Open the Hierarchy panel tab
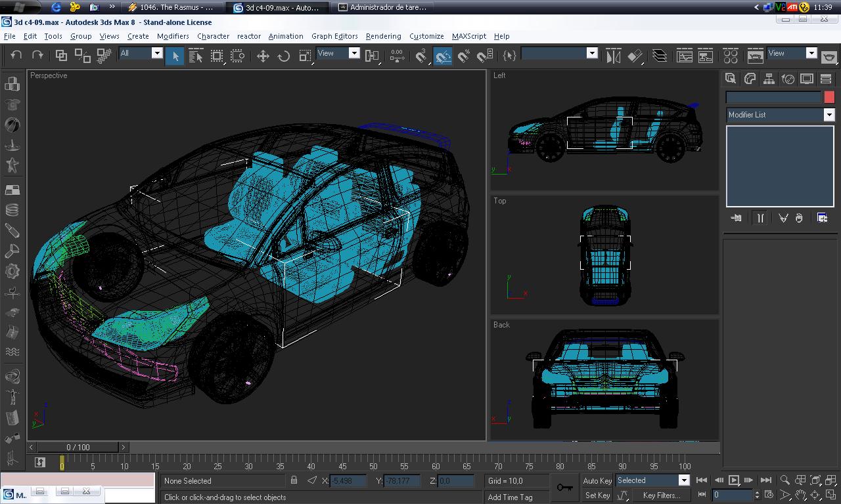 point(769,79)
